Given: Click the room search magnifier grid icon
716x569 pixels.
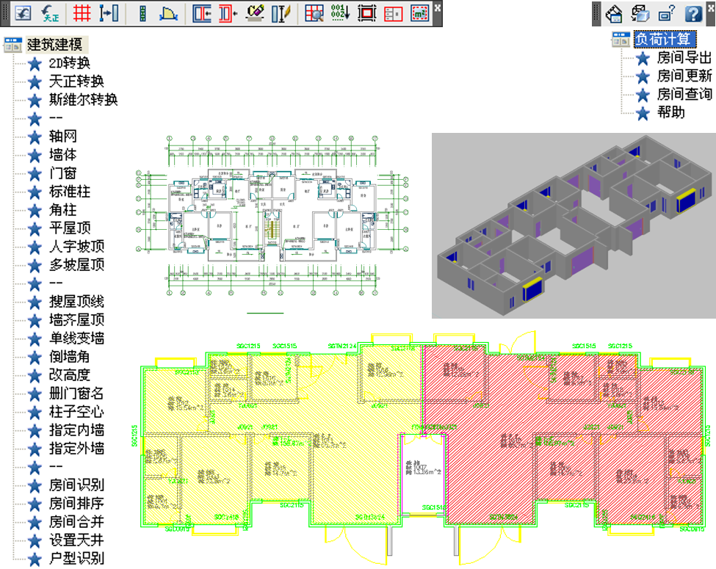Looking at the screenshot, I should click(x=314, y=12).
